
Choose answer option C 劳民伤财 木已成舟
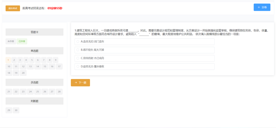click(145, 58)
